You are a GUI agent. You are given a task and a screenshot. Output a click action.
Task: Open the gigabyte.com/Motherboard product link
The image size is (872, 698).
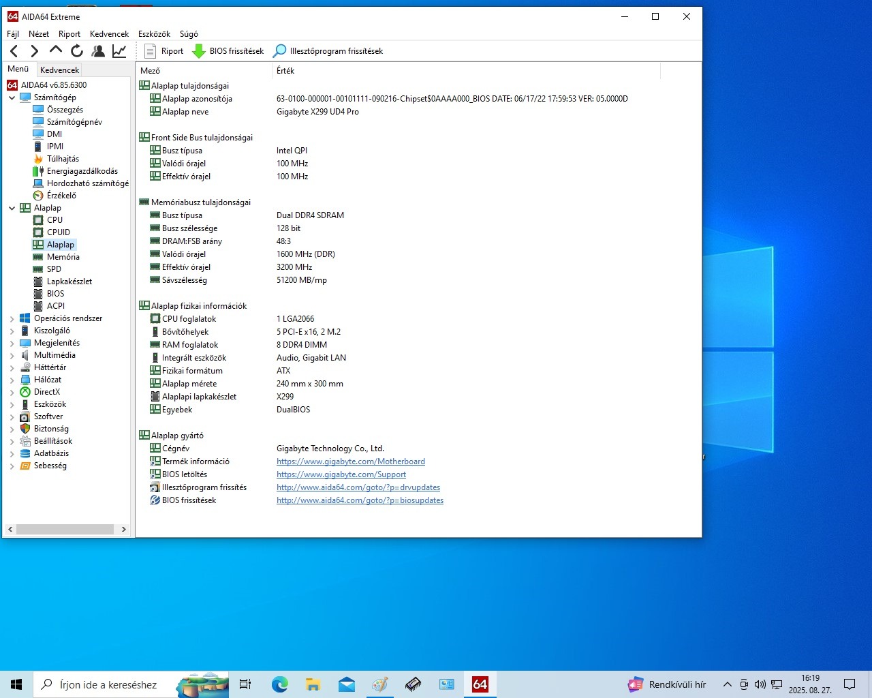coord(350,461)
